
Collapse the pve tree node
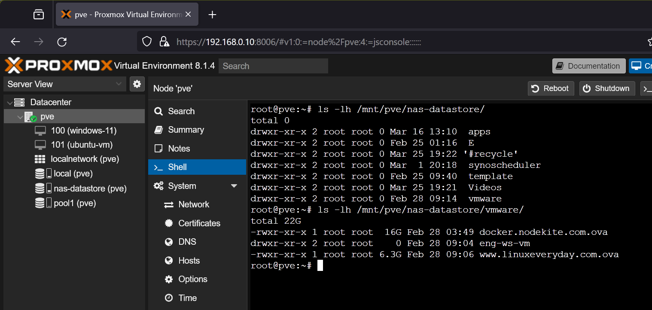(x=20, y=117)
